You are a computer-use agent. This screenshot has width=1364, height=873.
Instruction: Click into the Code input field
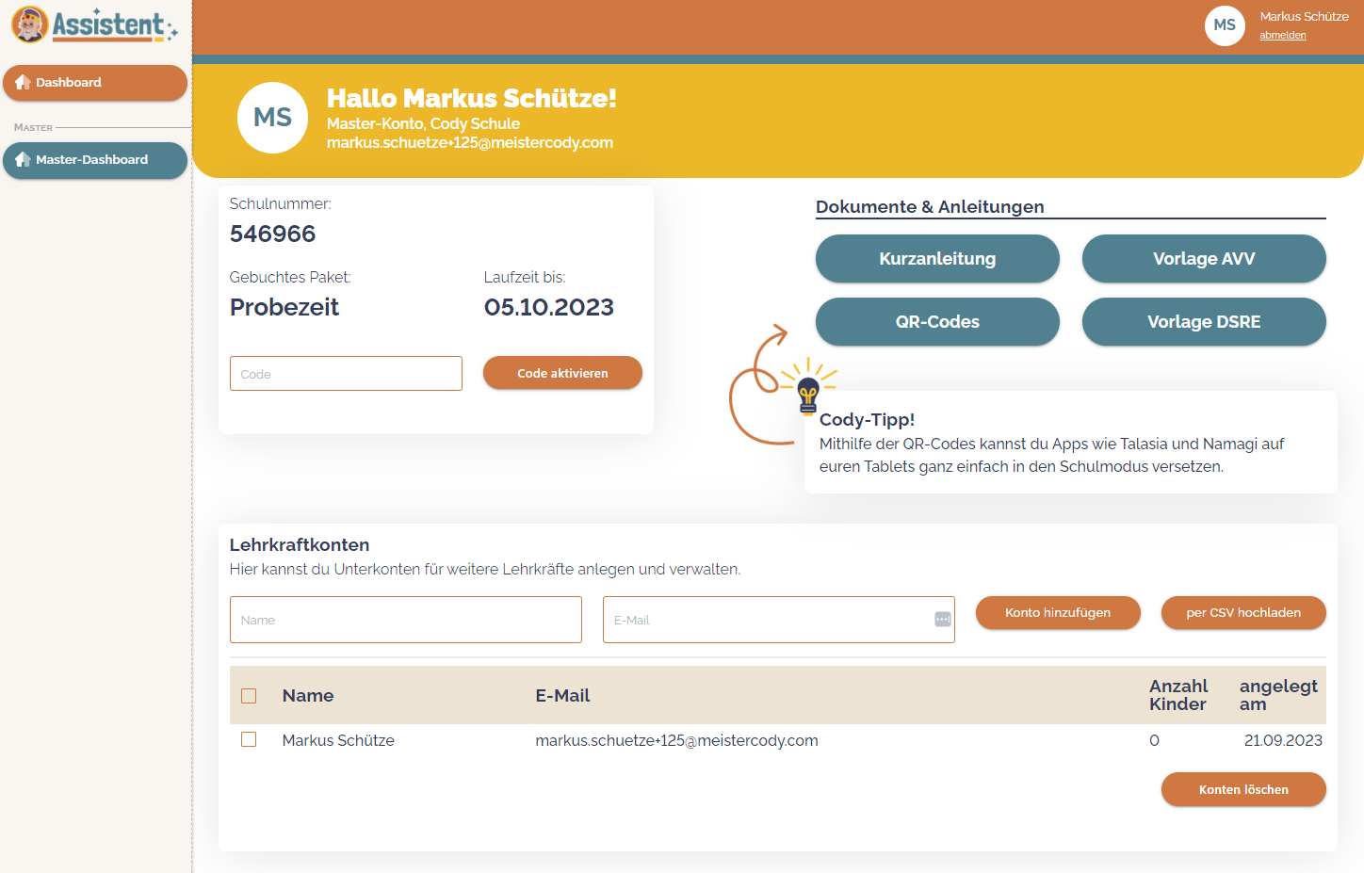[346, 373]
